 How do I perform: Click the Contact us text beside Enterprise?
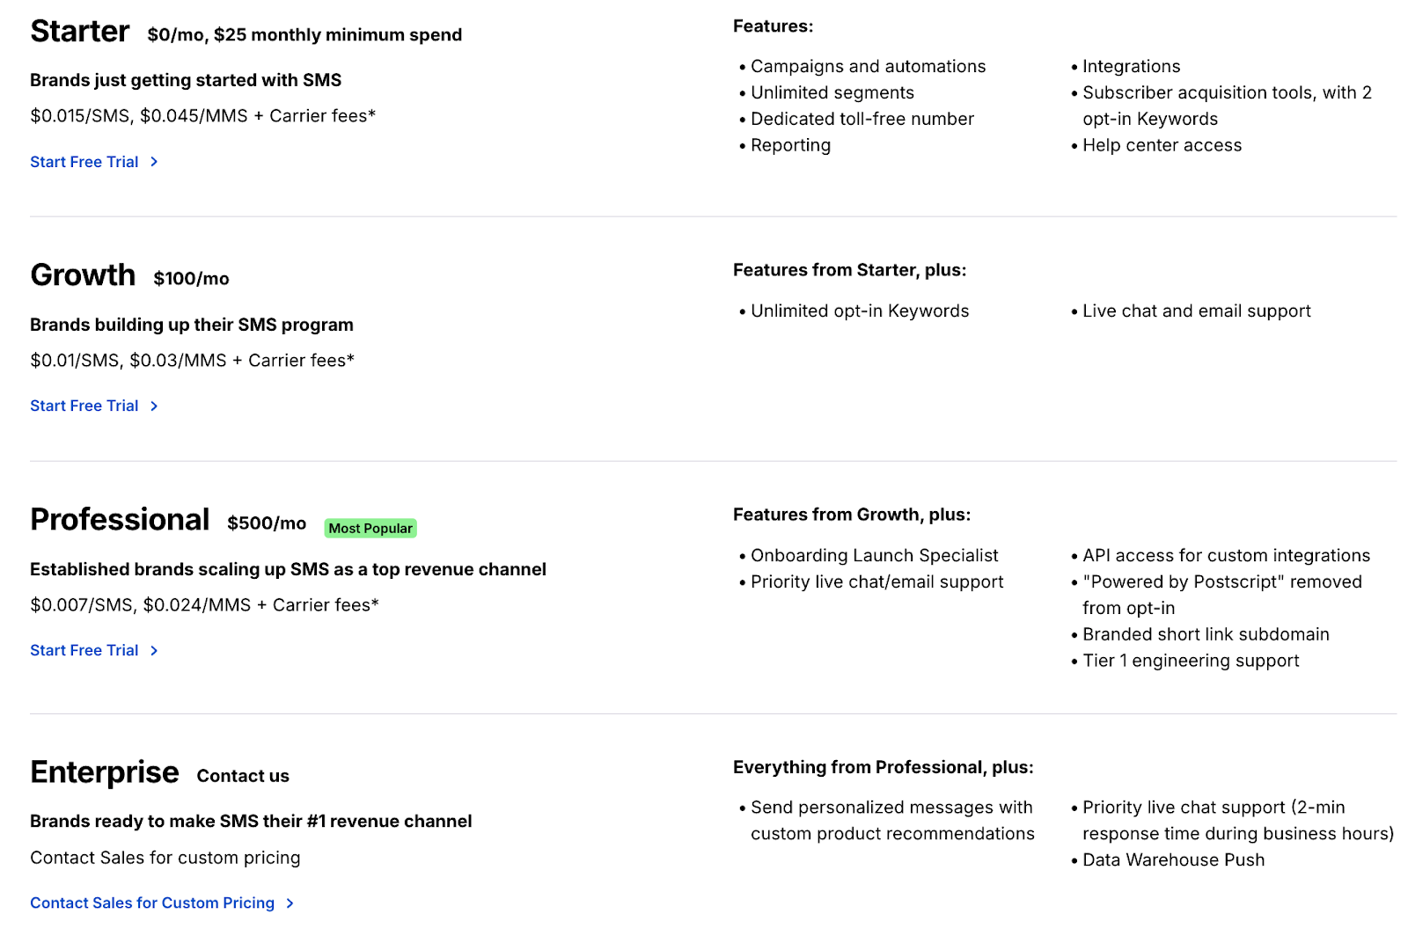[243, 776]
